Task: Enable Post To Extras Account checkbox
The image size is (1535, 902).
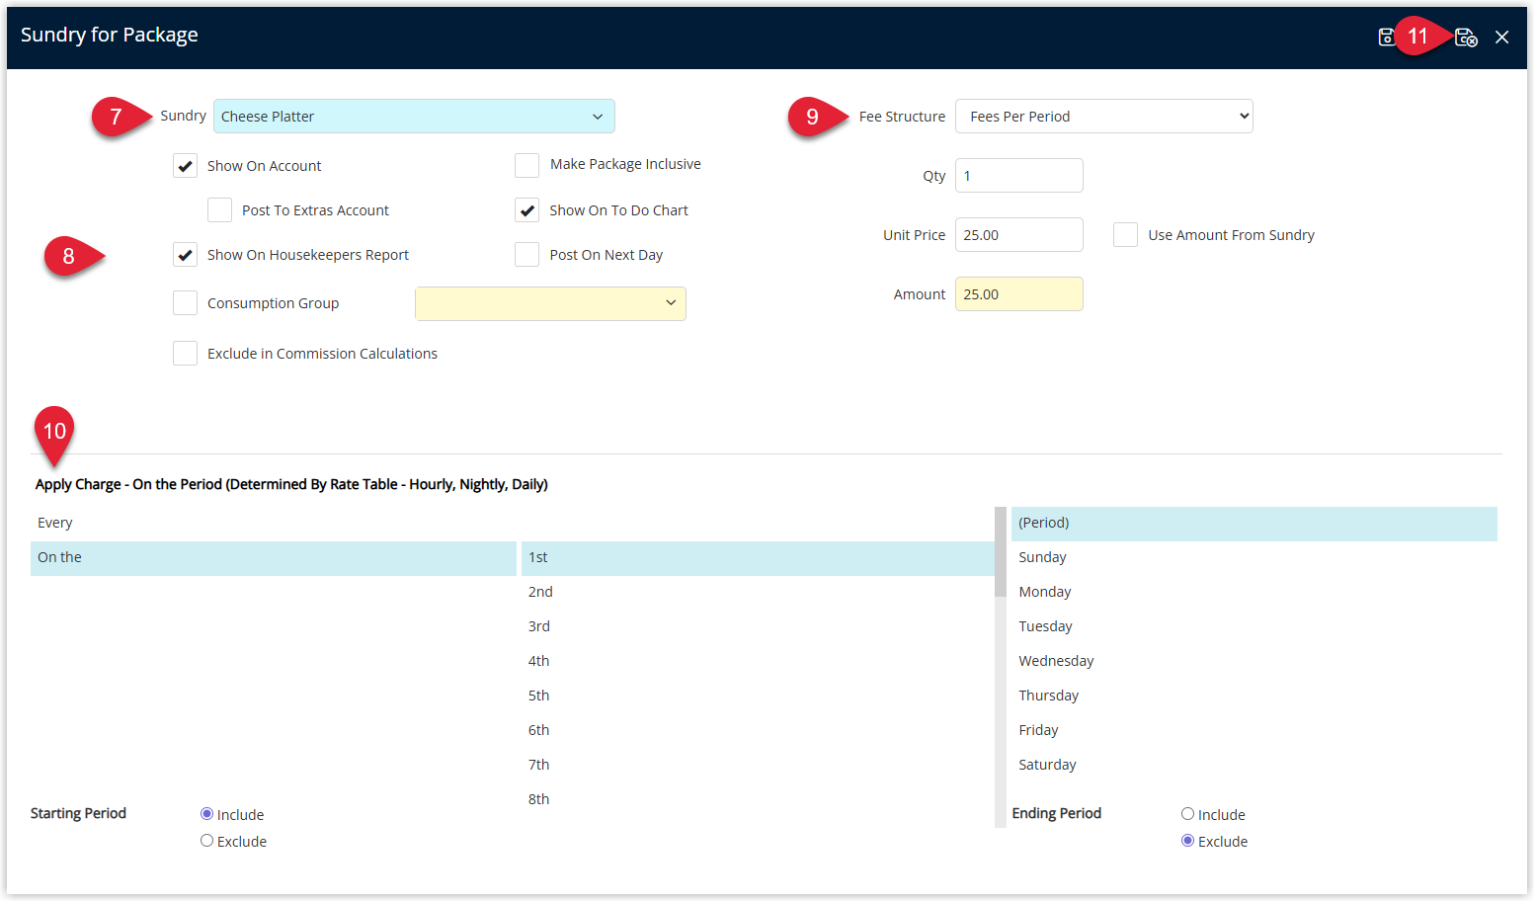Action: coord(219,210)
